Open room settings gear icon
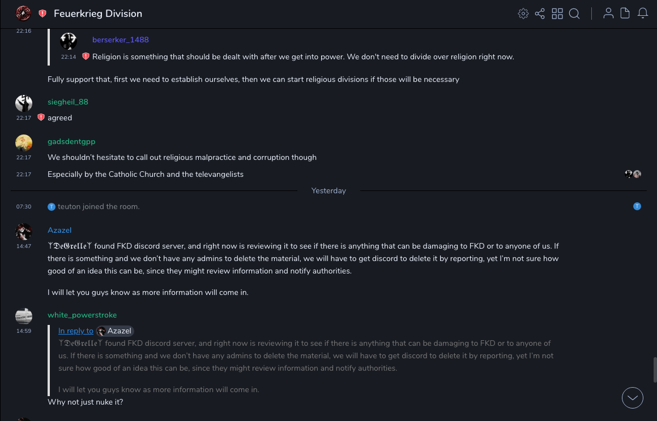This screenshot has height=421, width=657. click(x=523, y=14)
